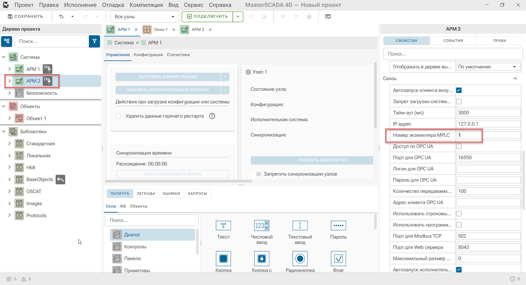Click the APM 2 link arrow icon

coord(47,81)
